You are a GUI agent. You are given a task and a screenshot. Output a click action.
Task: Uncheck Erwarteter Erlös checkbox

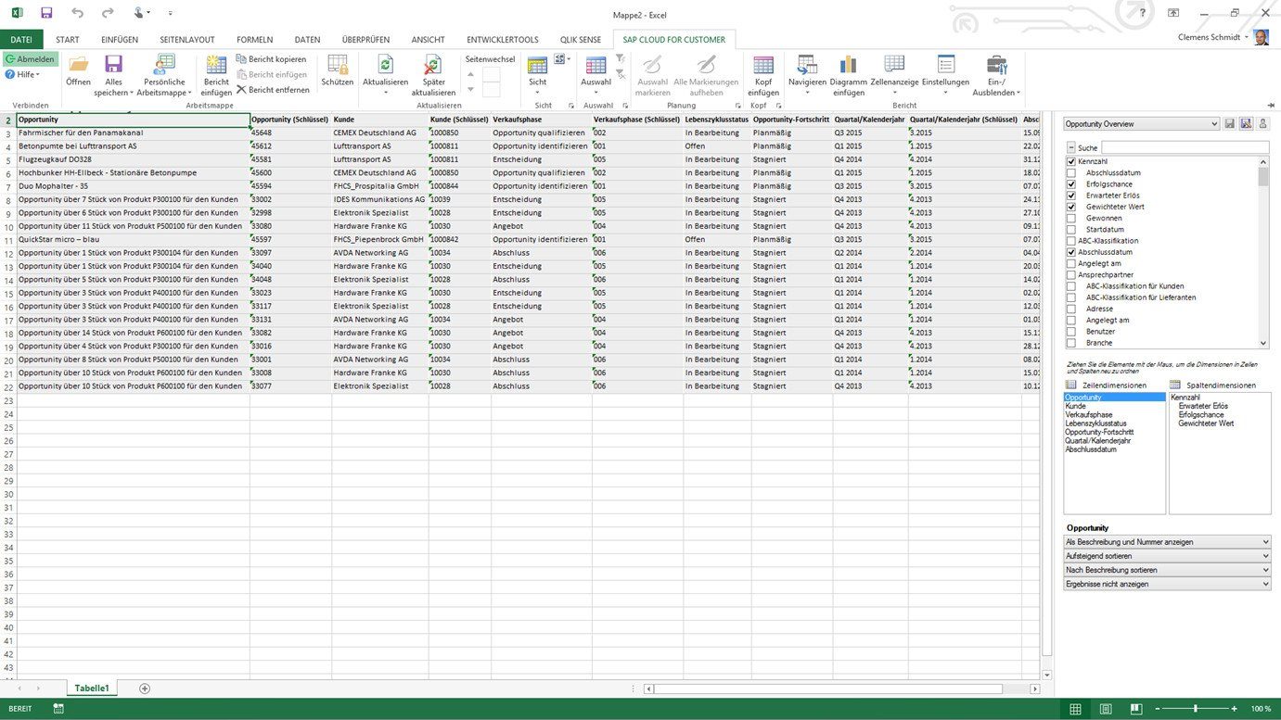(1071, 196)
